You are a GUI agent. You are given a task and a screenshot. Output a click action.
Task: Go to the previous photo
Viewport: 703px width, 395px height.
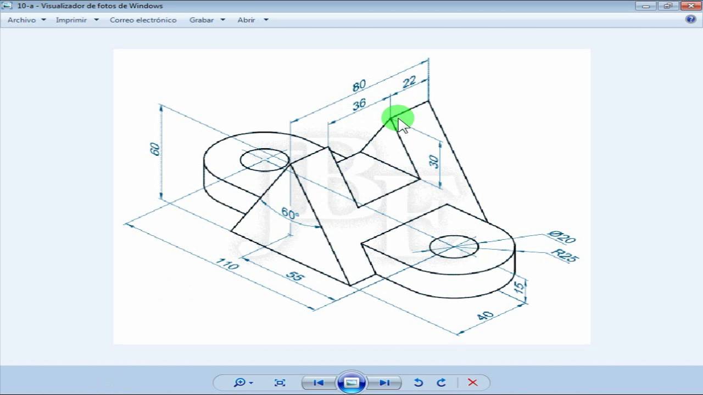(319, 382)
